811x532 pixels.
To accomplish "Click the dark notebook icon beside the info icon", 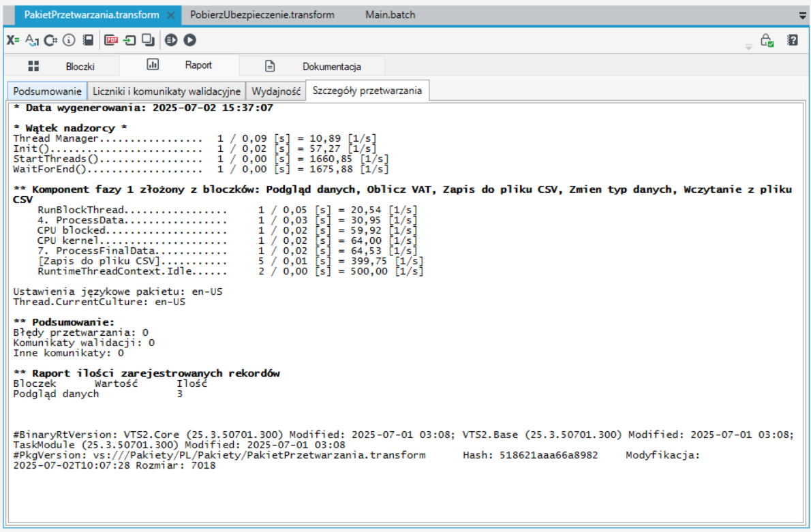I will pyautogui.click(x=88, y=40).
